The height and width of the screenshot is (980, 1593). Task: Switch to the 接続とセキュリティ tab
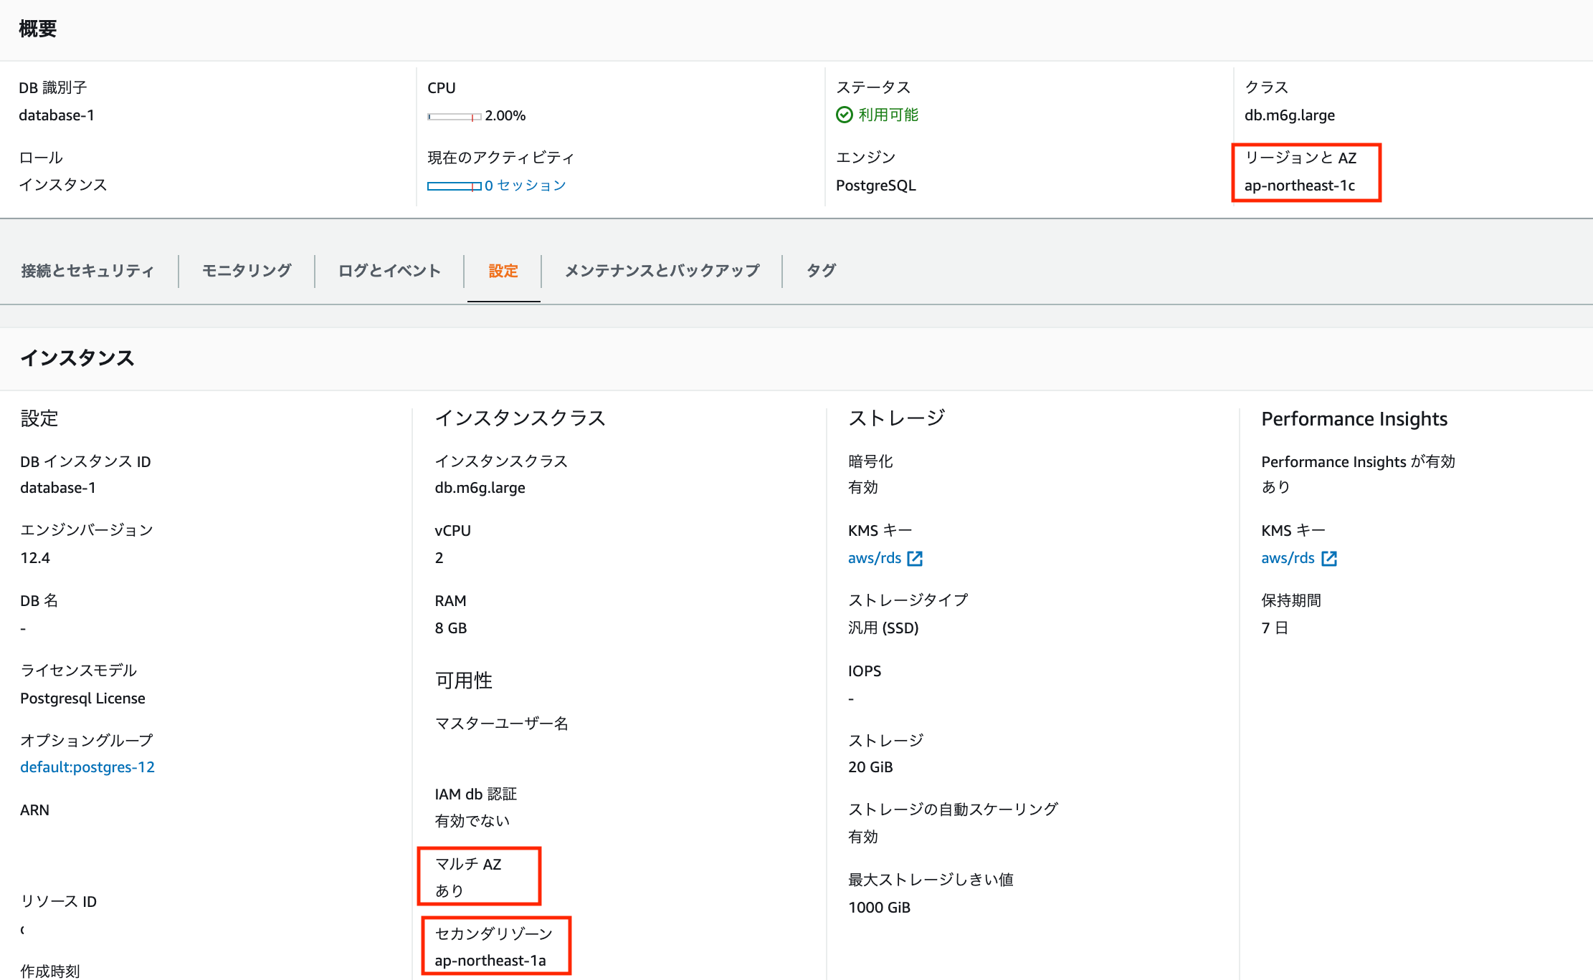(x=86, y=271)
